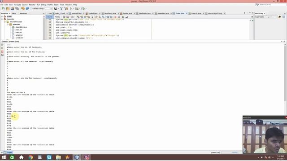Image resolution: width=287 pixels, height=161 pixels.
Task: Click the Profile Project toolbar icon
Action: 83,8
